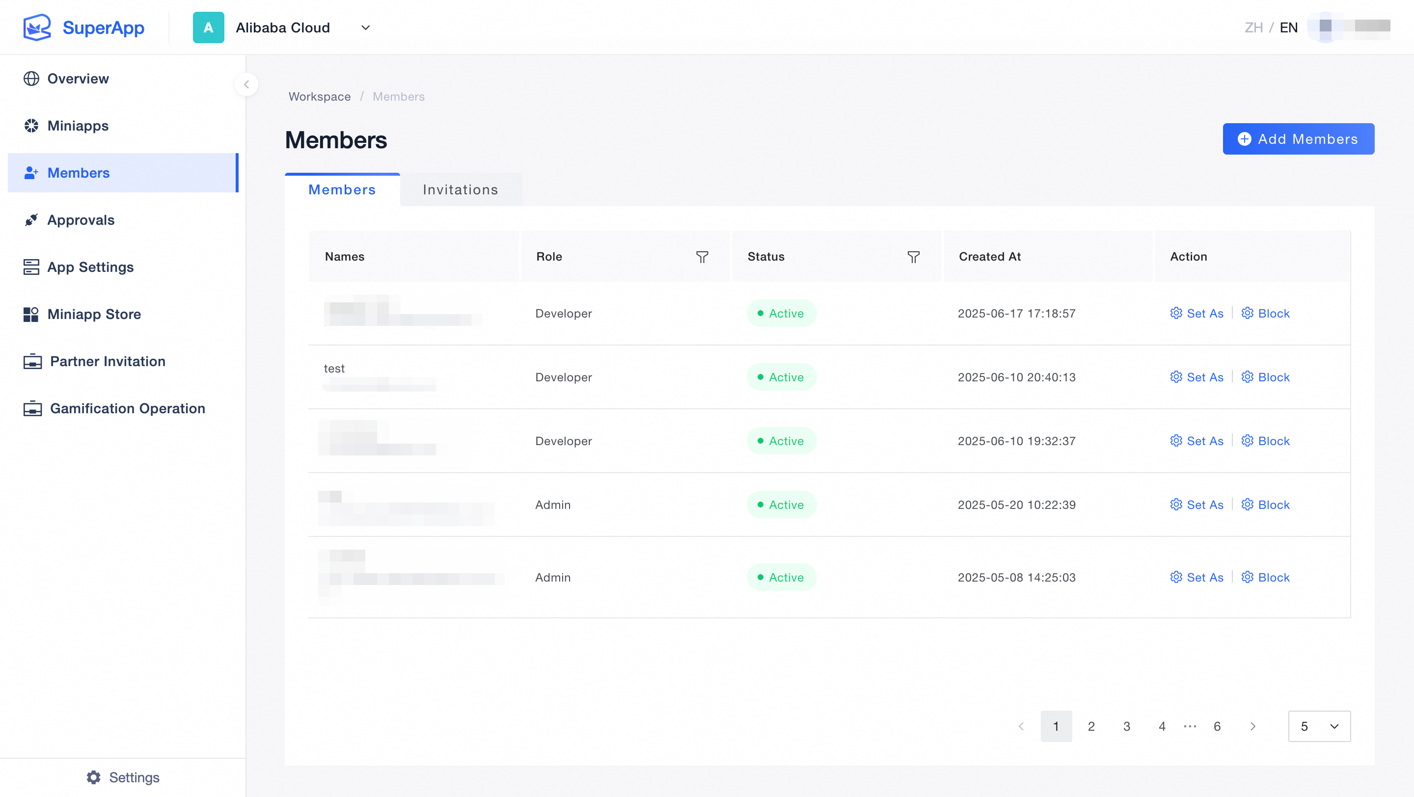Open Miniapp Store from the sidebar

(x=94, y=314)
